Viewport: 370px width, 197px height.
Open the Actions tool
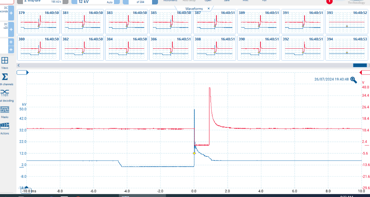coord(5,126)
